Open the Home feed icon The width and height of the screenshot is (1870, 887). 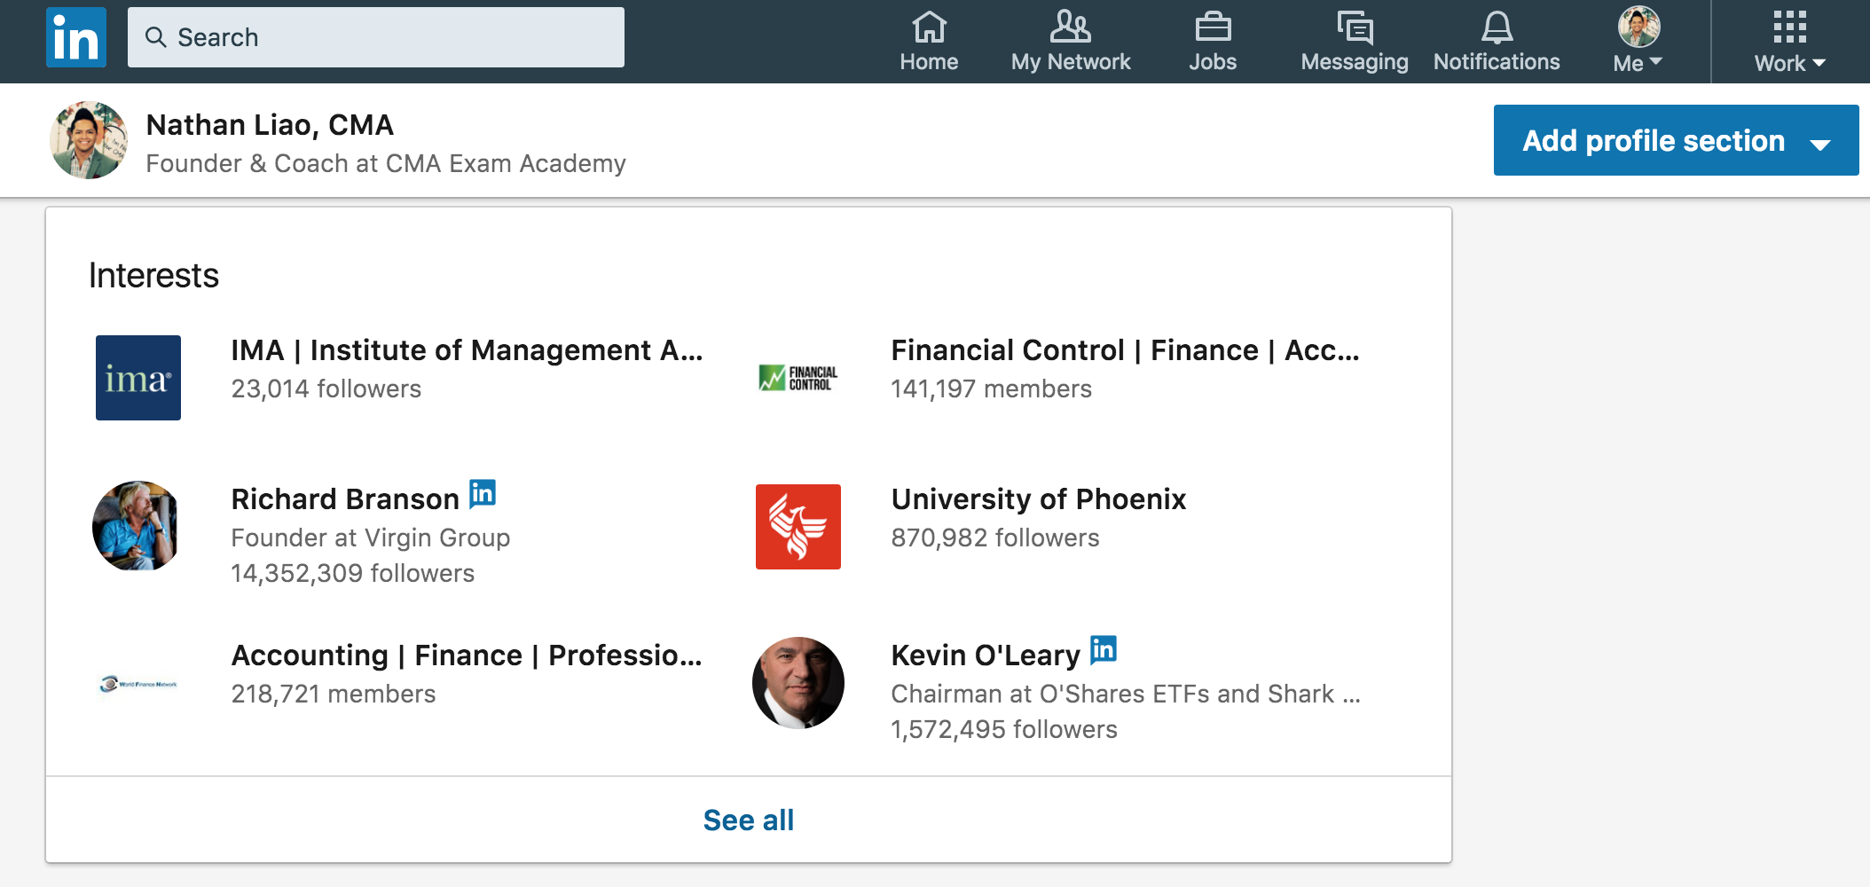click(929, 27)
